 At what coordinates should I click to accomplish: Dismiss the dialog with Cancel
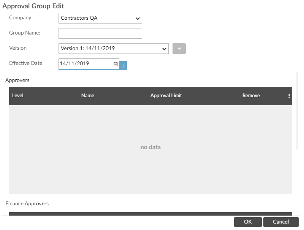(281, 222)
